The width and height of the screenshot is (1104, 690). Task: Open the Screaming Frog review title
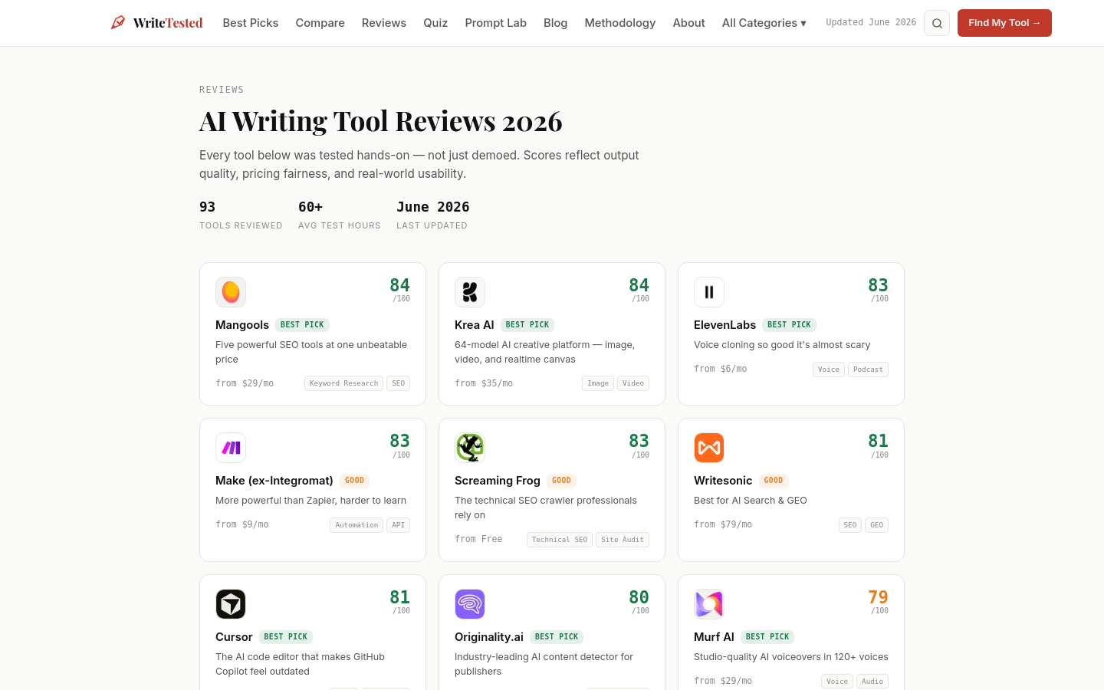498,481
